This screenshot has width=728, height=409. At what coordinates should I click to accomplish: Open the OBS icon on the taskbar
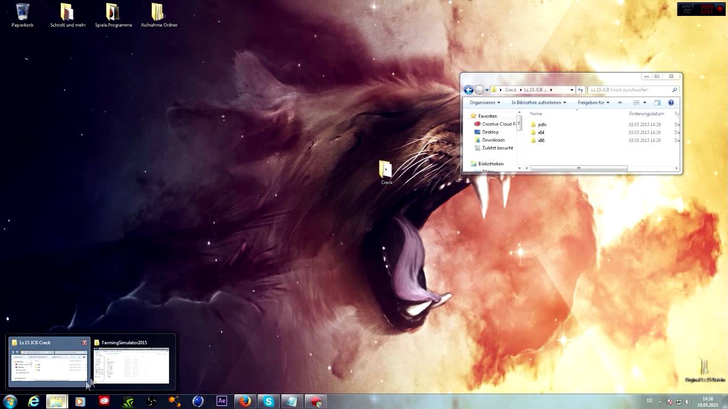coord(151,401)
